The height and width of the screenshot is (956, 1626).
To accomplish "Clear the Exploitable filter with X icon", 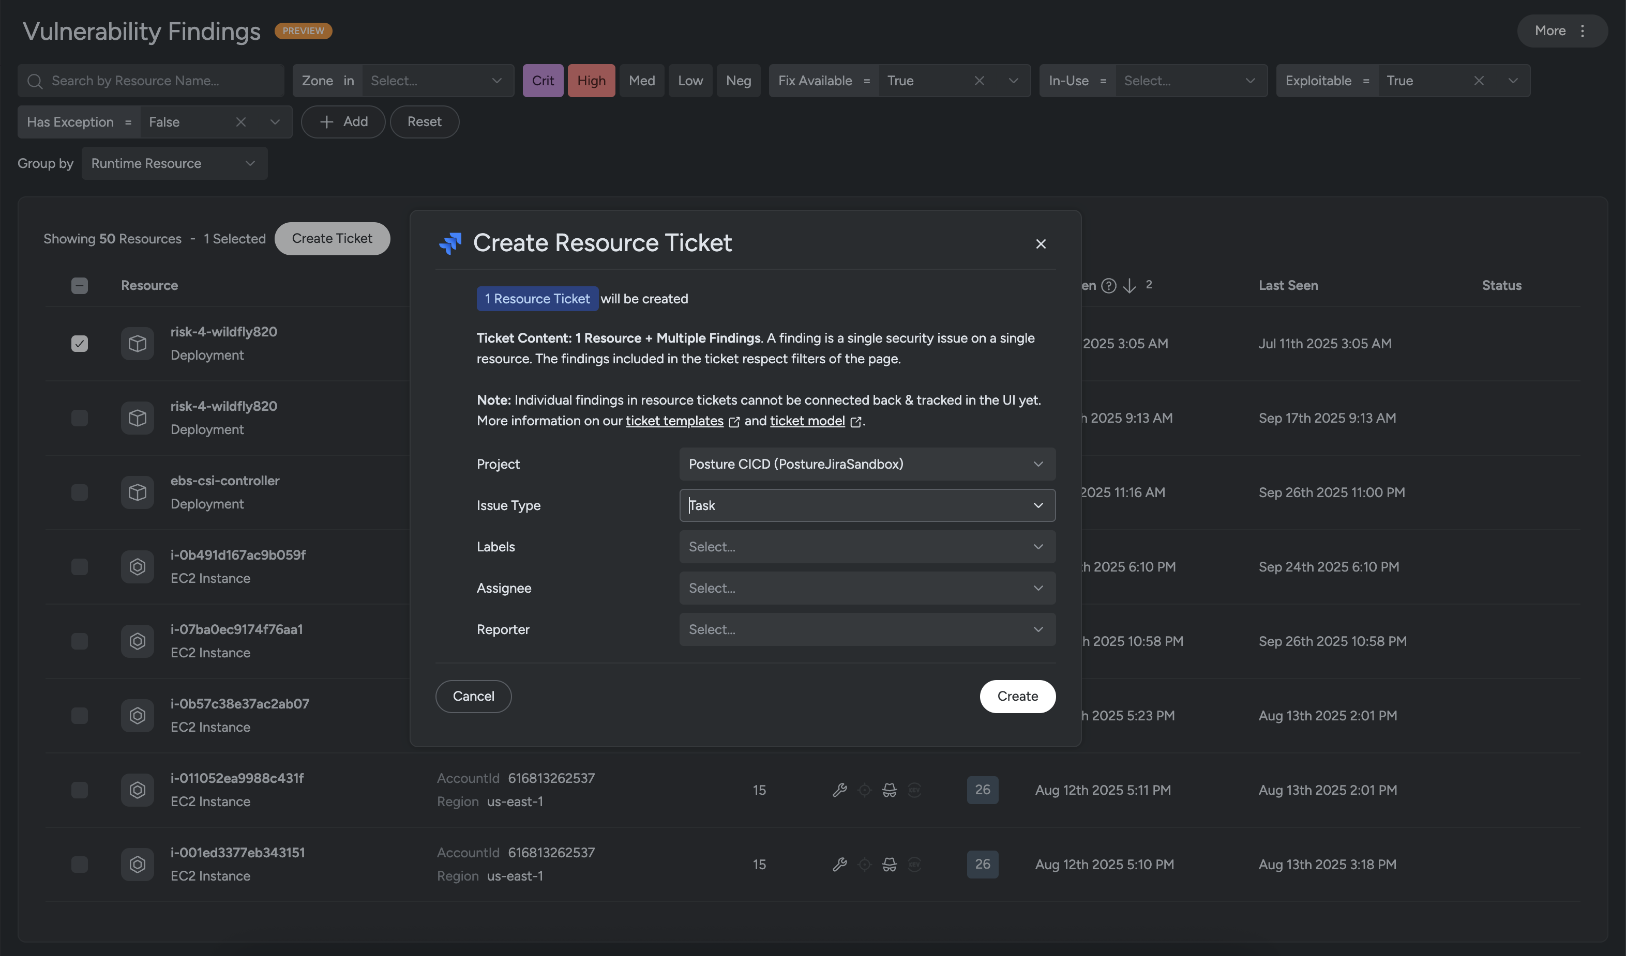I will click(x=1478, y=81).
